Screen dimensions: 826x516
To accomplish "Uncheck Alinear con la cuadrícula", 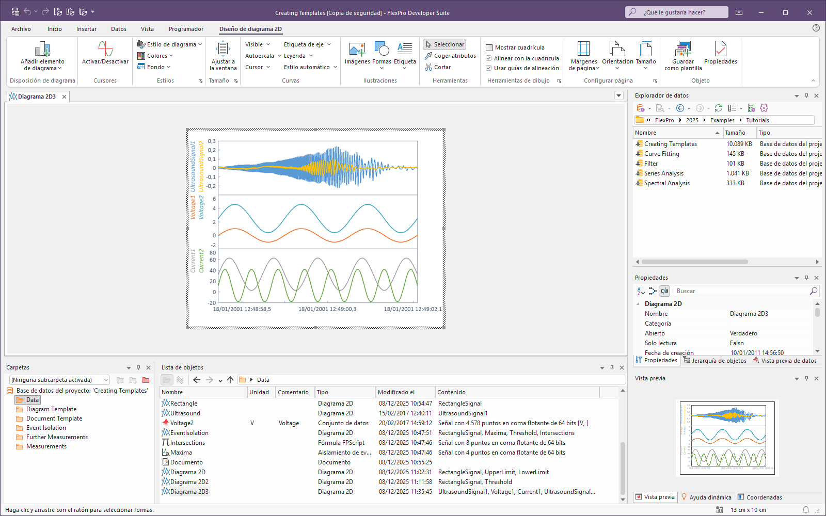I will 489,58.
